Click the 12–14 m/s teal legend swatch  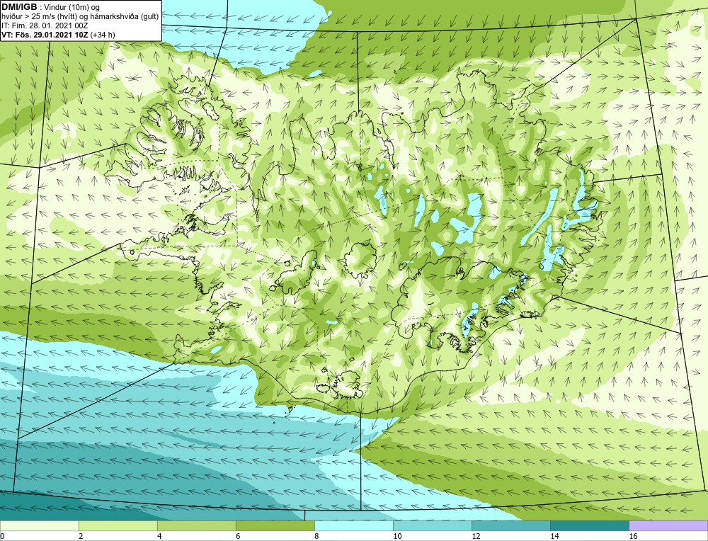pyautogui.click(x=510, y=525)
